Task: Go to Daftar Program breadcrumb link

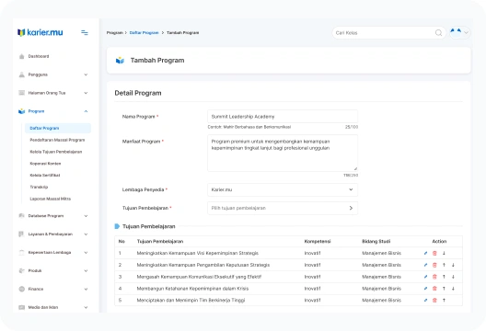Action: click(144, 32)
